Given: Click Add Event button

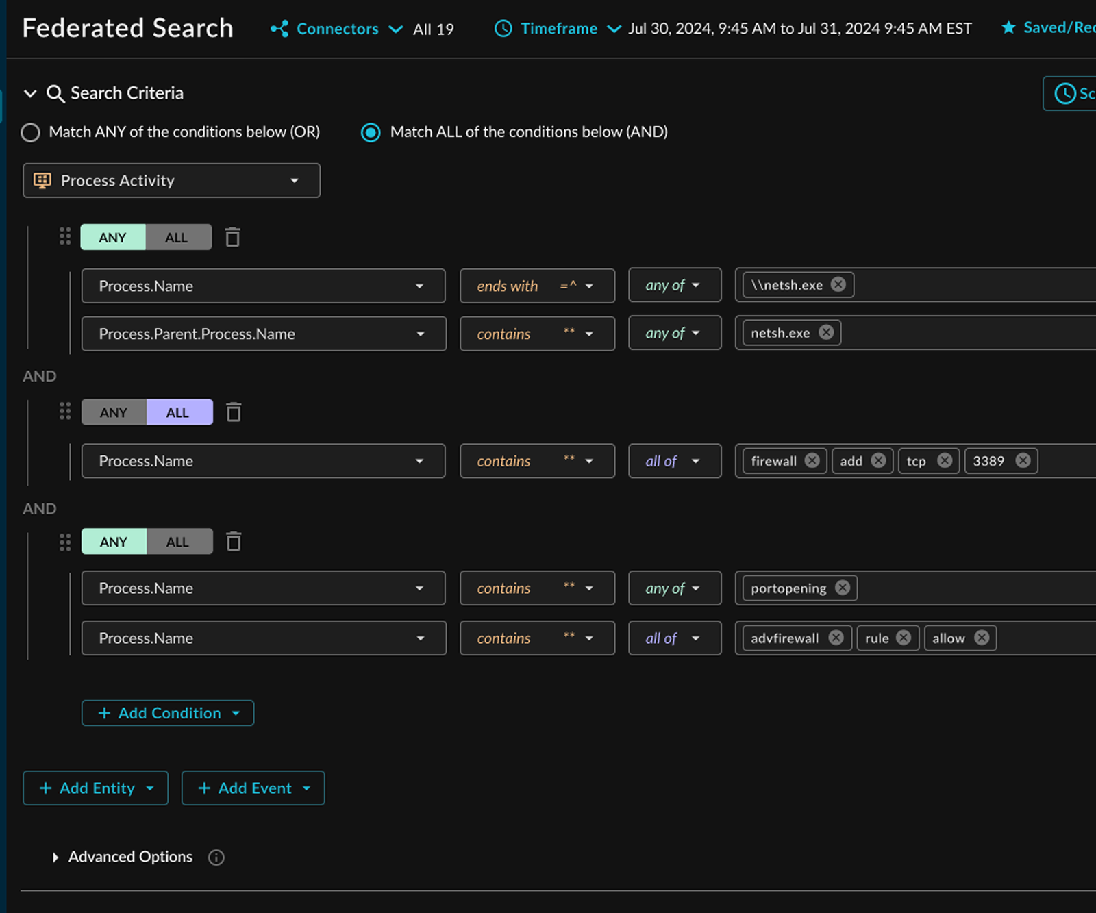Looking at the screenshot, I should (253, 788).
